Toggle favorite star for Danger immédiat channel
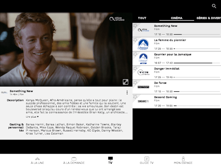The width and height of the screenshot is (221, 166). 135,68
